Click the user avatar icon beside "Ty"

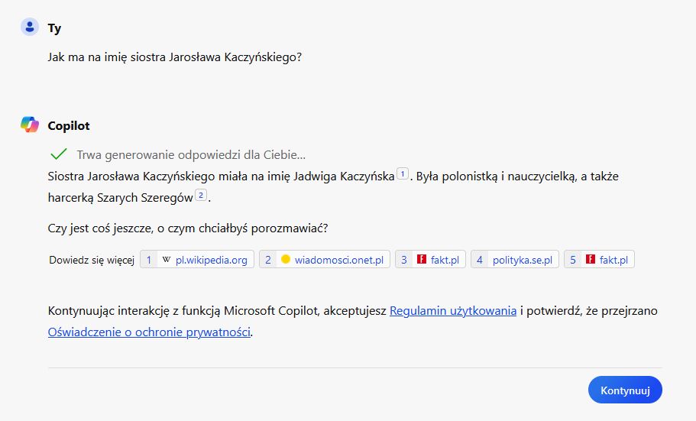[x=30, y=28]
